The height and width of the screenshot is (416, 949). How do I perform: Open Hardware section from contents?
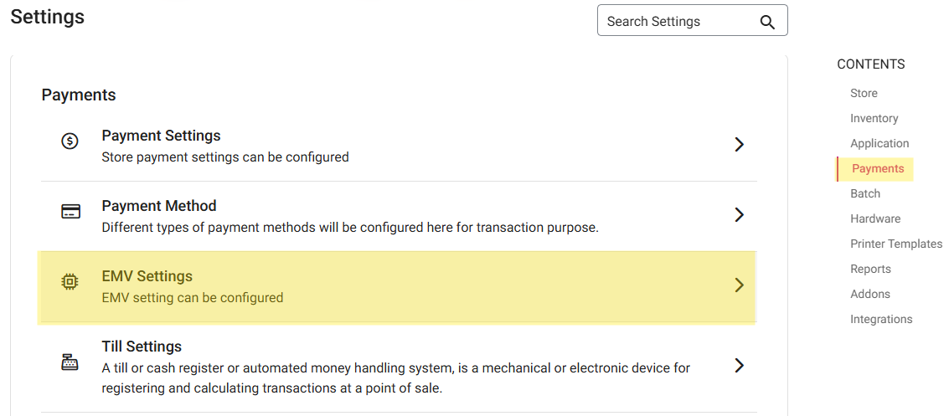click(875, 218)
